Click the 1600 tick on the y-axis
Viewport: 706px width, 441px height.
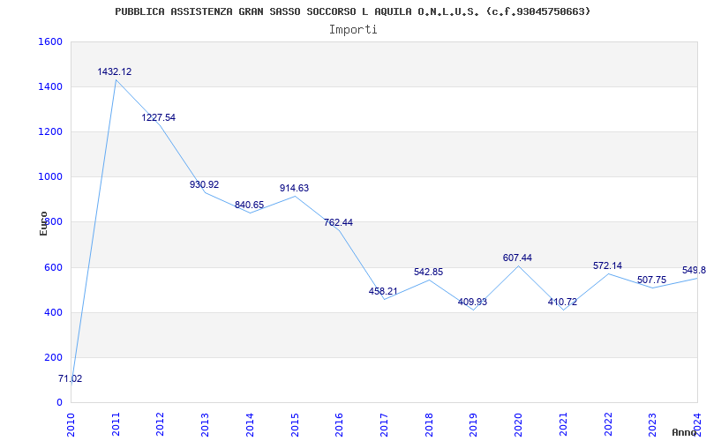click(x=50, y=41)
